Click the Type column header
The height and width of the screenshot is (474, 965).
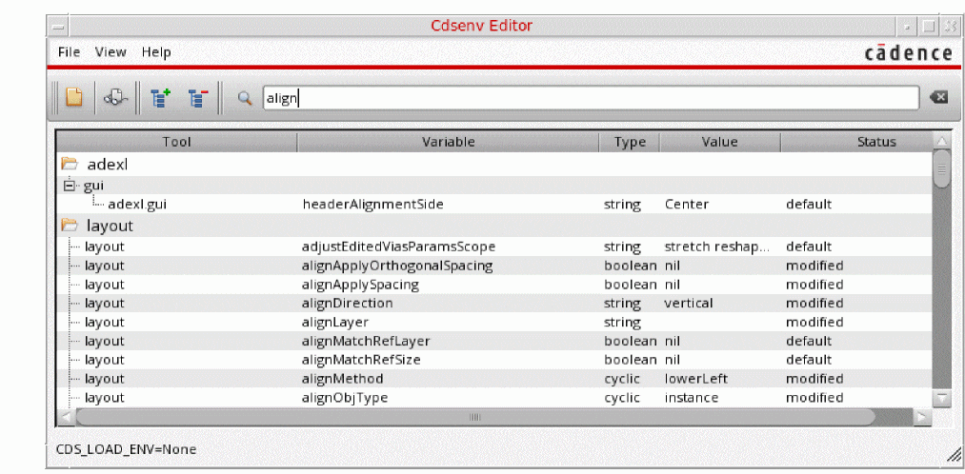coord(630,142)
